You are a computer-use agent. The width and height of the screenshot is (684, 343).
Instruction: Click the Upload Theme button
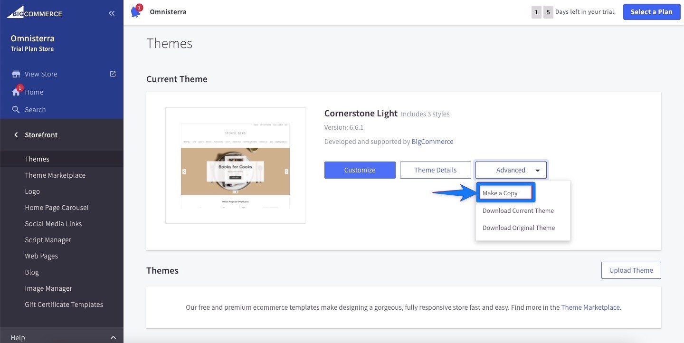pos(631,270)
